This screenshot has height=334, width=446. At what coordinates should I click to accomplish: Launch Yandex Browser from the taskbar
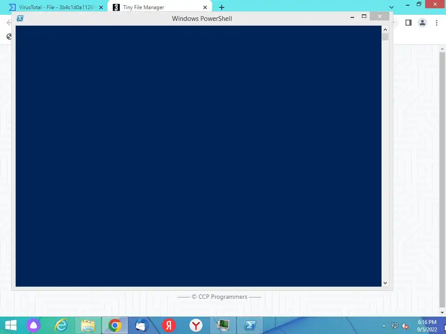pyautogui.click(x=196, y=325)
